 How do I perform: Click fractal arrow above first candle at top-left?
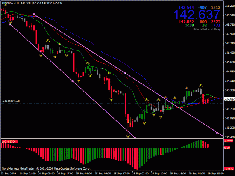(6, 5)
